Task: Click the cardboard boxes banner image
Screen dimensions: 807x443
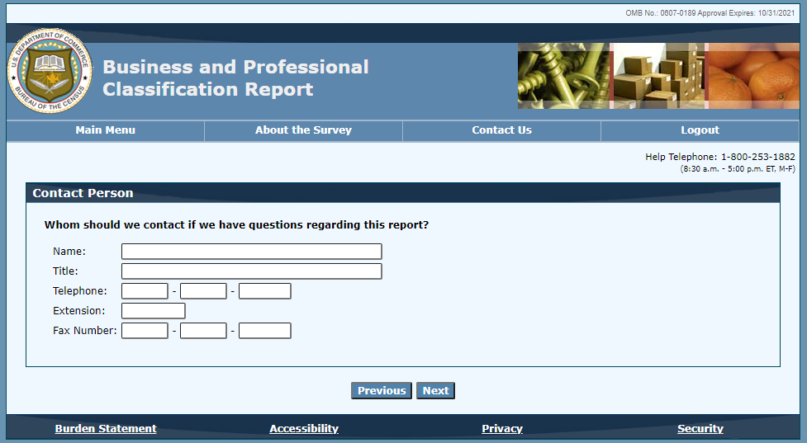Action: pos(657,76)
